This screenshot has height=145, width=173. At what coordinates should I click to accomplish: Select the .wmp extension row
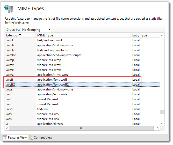82,60
